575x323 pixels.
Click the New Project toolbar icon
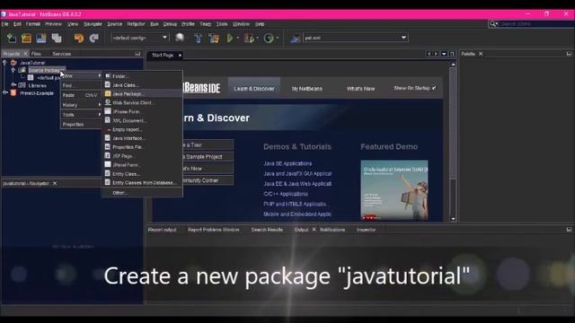(x=26, y=38)
